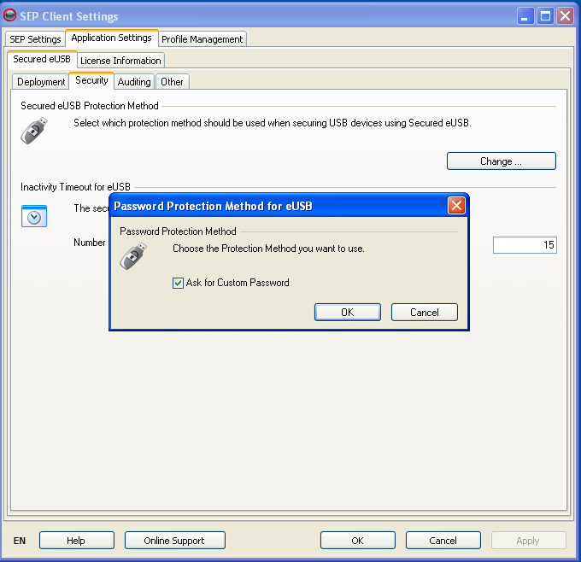Uncheck Ask for Custom Password checkbox
Viewport: 581px width, 562px height.
coord(178,283)
